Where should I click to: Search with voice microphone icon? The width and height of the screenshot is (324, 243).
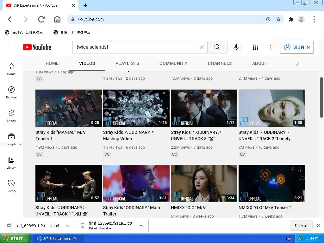236,47
